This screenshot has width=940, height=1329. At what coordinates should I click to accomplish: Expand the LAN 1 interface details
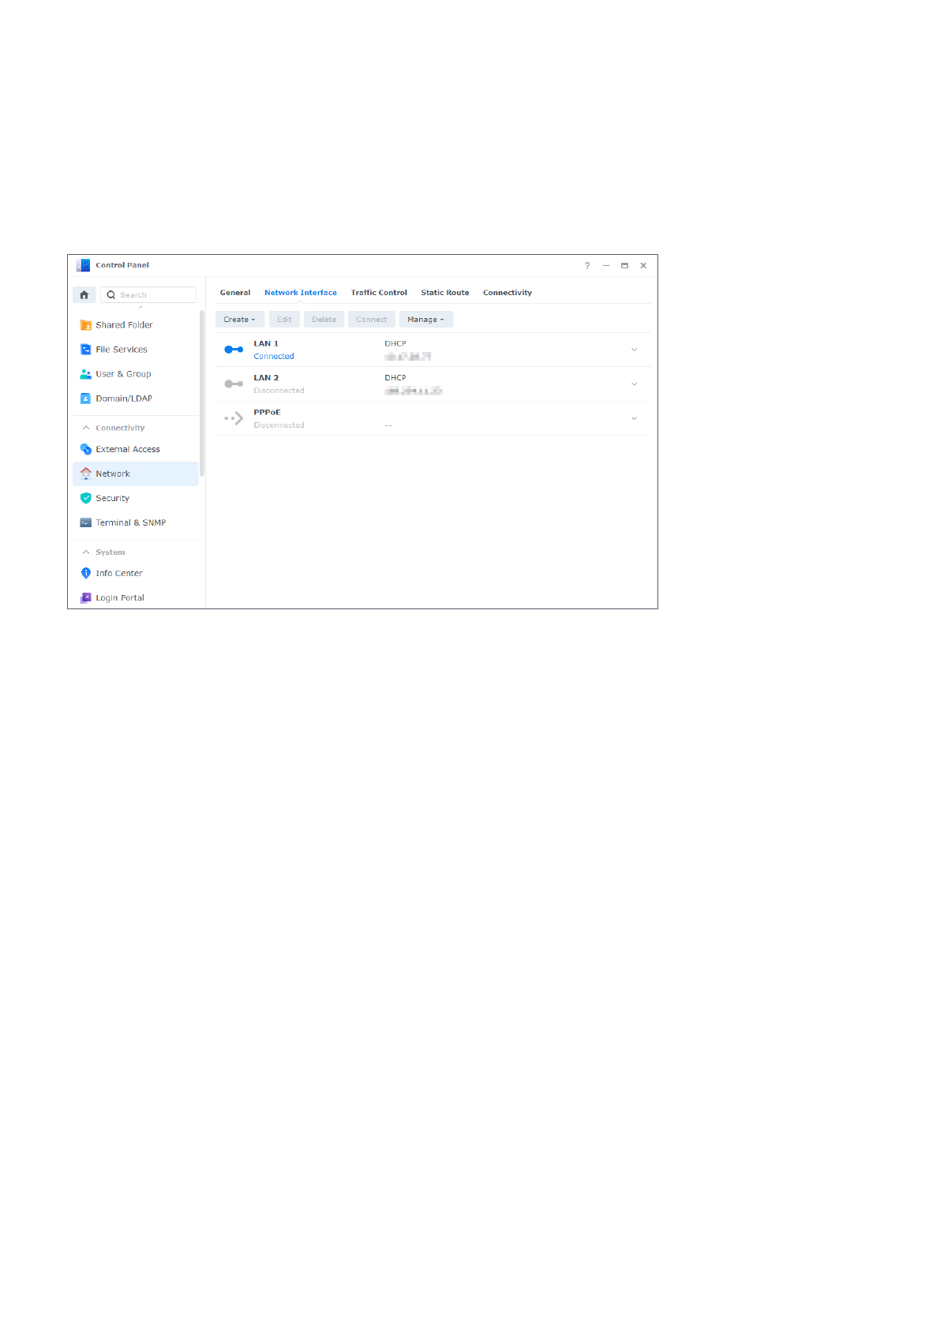[x=634, y=350]
